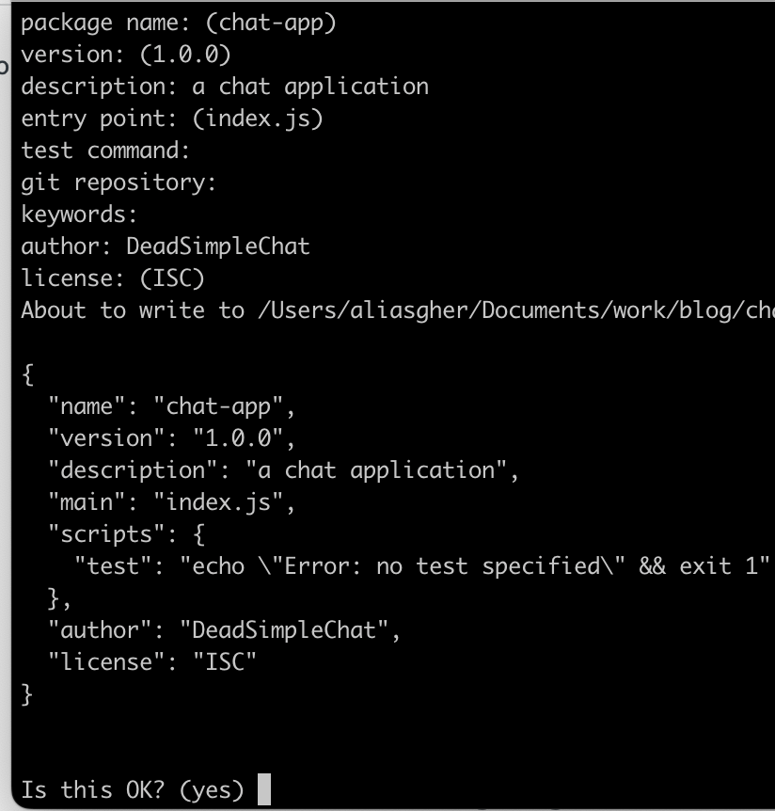Click the 'description: a chat application' line
Viewport: 775px width, 811px height.
pyautogui.click(x=225, y=87)
